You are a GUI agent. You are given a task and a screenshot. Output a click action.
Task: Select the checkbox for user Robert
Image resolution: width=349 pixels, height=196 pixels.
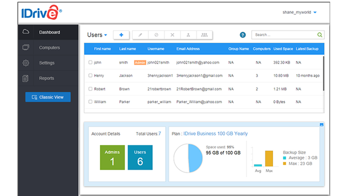point(90,89)
